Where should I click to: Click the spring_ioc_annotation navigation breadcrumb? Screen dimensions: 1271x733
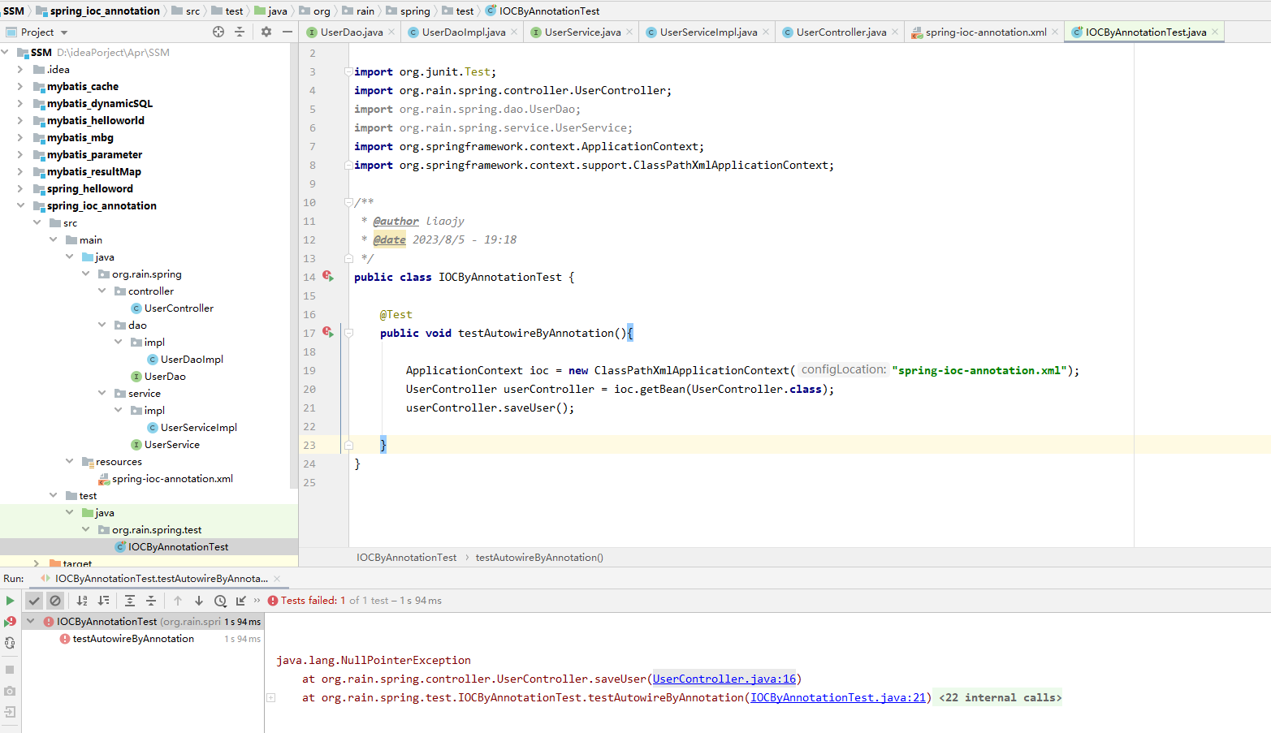105,11
